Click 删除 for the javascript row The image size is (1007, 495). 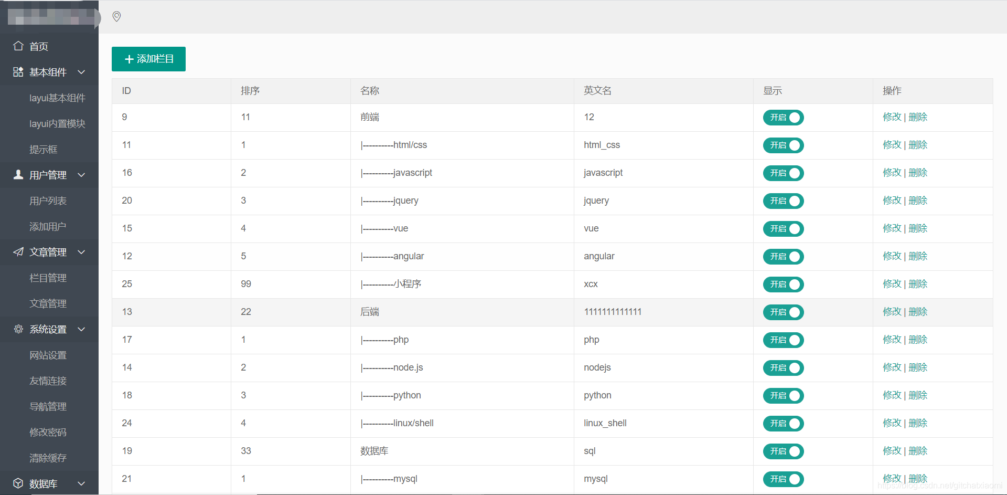coord(918,173)
